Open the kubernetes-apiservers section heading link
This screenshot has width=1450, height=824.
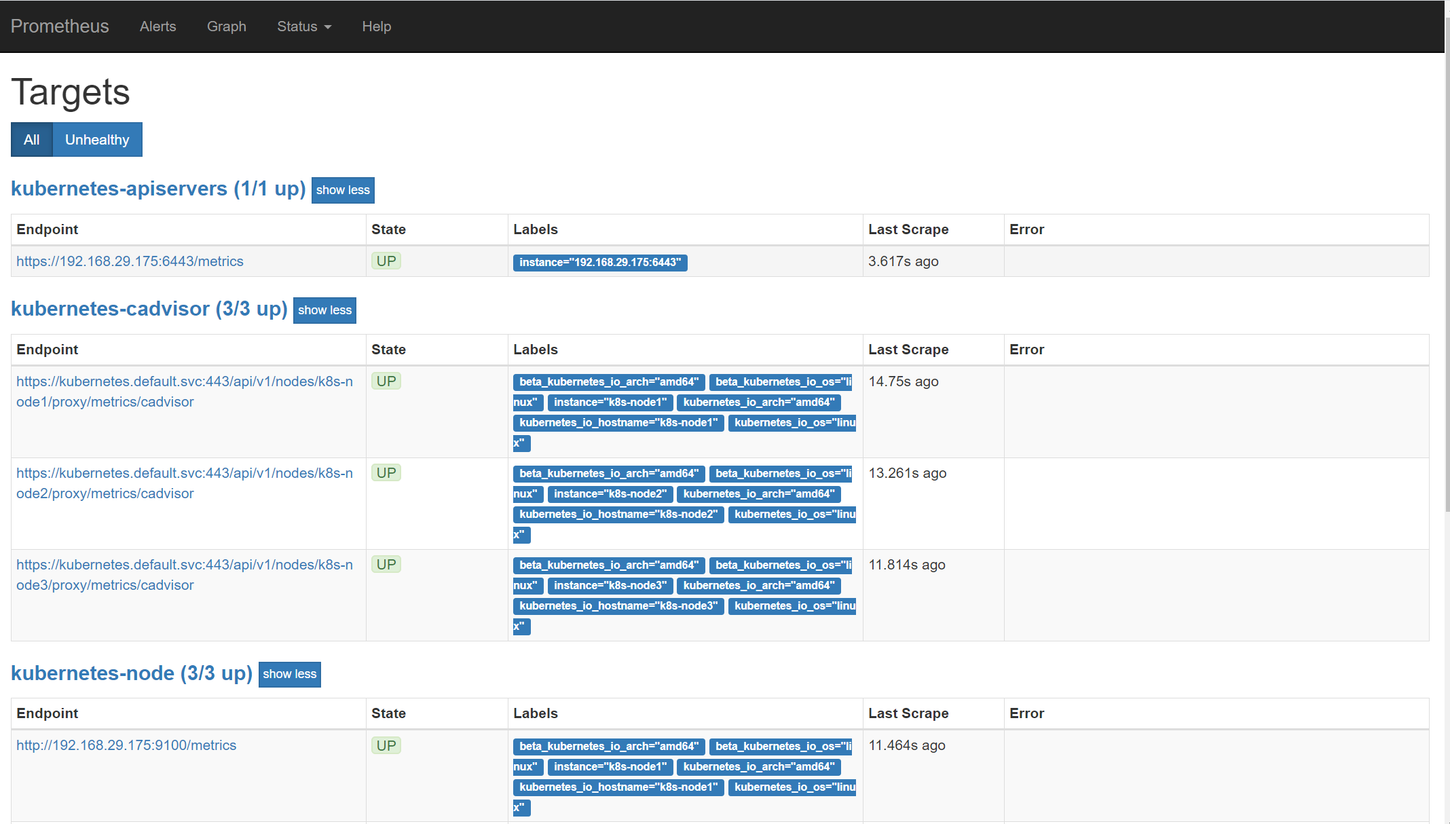point(158,189)
